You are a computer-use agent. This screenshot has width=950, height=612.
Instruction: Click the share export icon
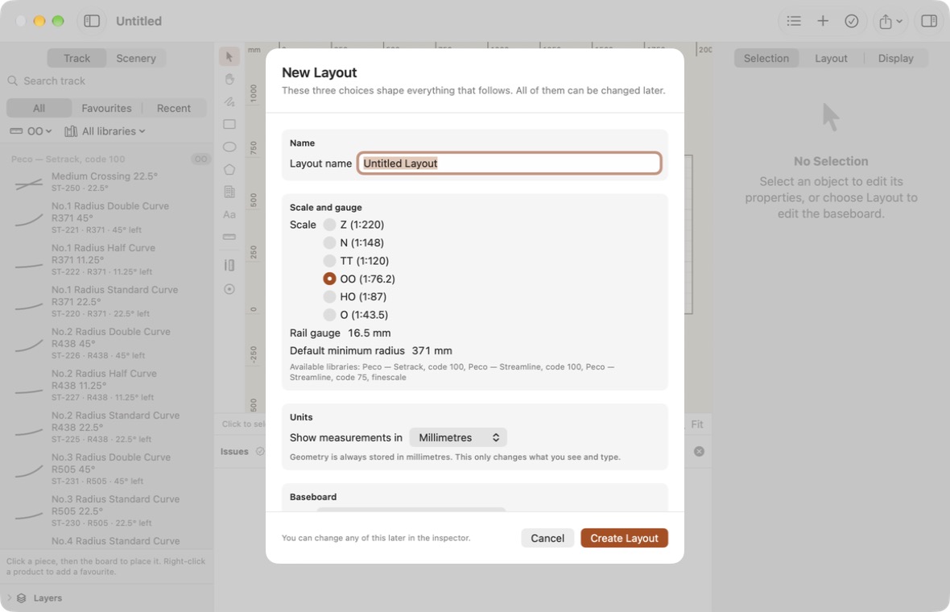coord(885,21)
